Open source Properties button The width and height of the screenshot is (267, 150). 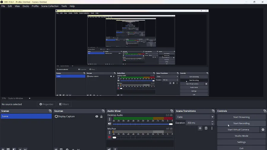click(x=46, y=104)
